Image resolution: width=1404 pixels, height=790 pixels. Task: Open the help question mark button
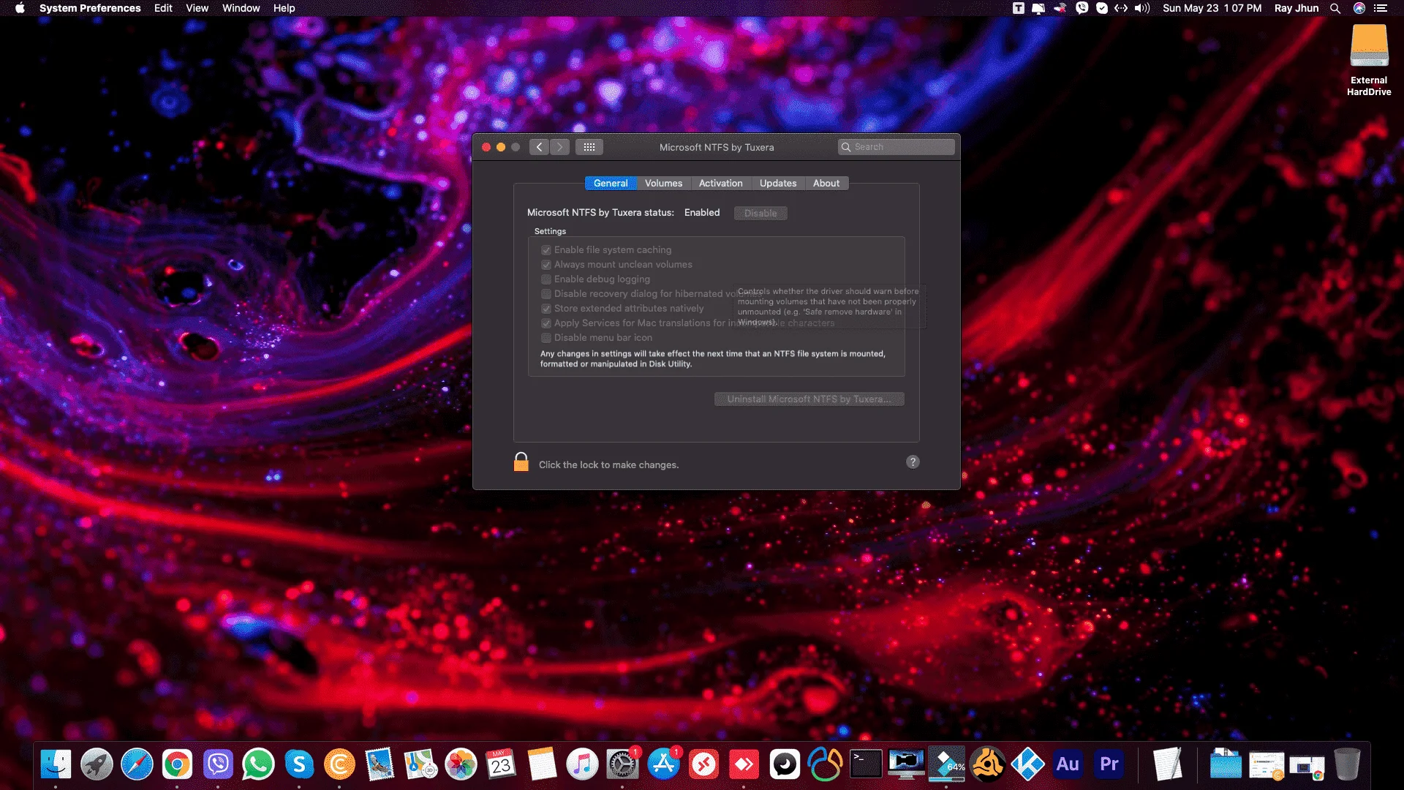click(x=913, y=462)
